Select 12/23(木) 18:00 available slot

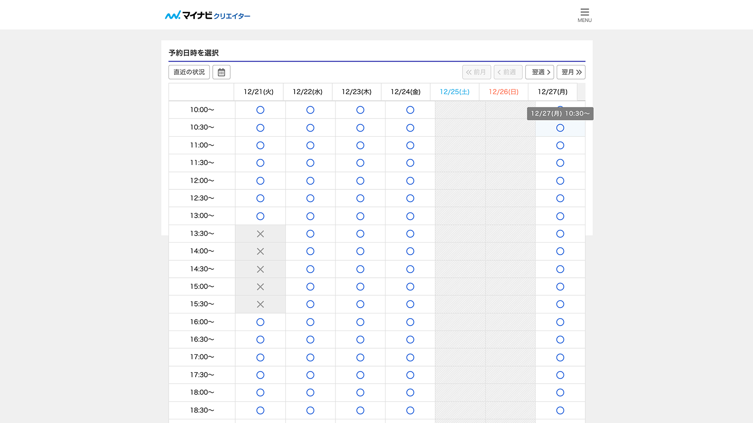coord(360,393)
